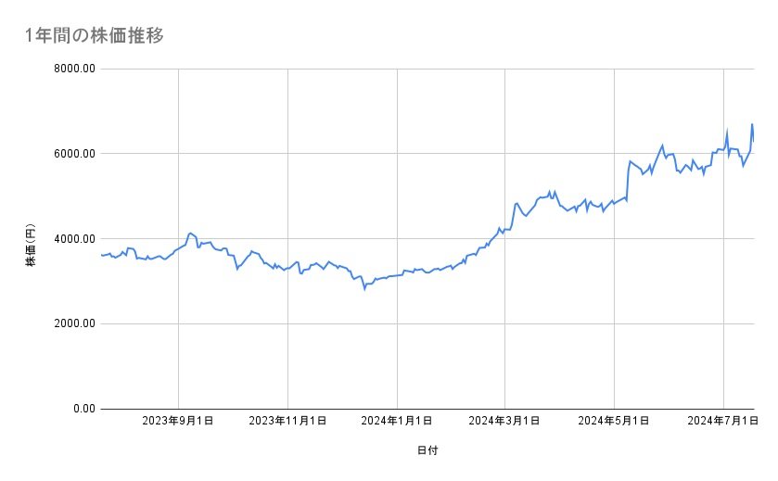
Task: Select the "2024年3月1日" date label
Action: [x=505, y=421]
